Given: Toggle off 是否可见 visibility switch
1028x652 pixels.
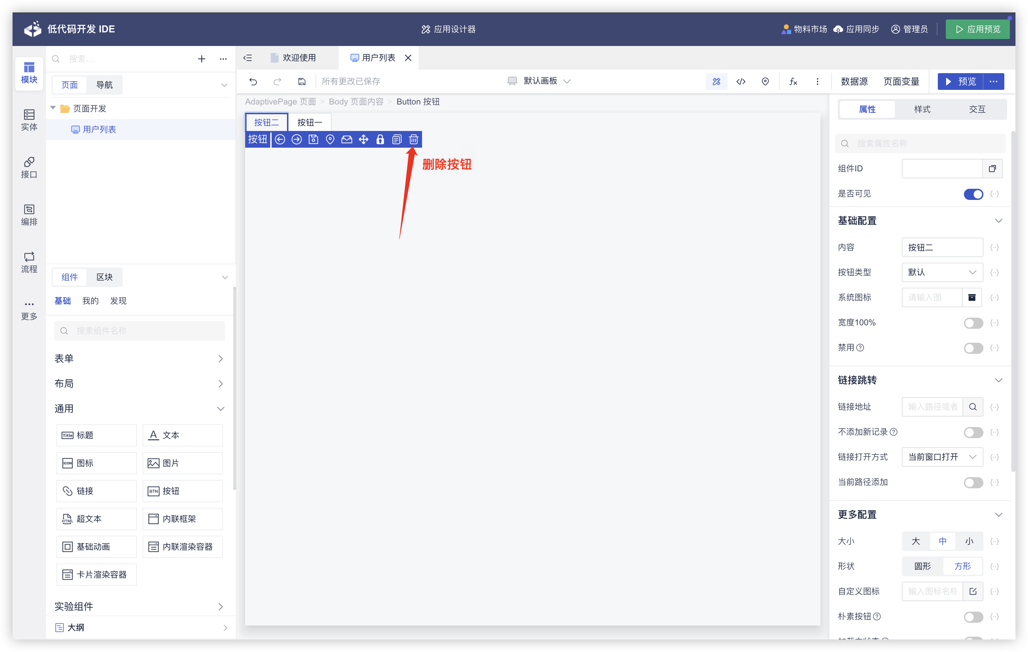Looking at the screenshot, I should [973, 194].
